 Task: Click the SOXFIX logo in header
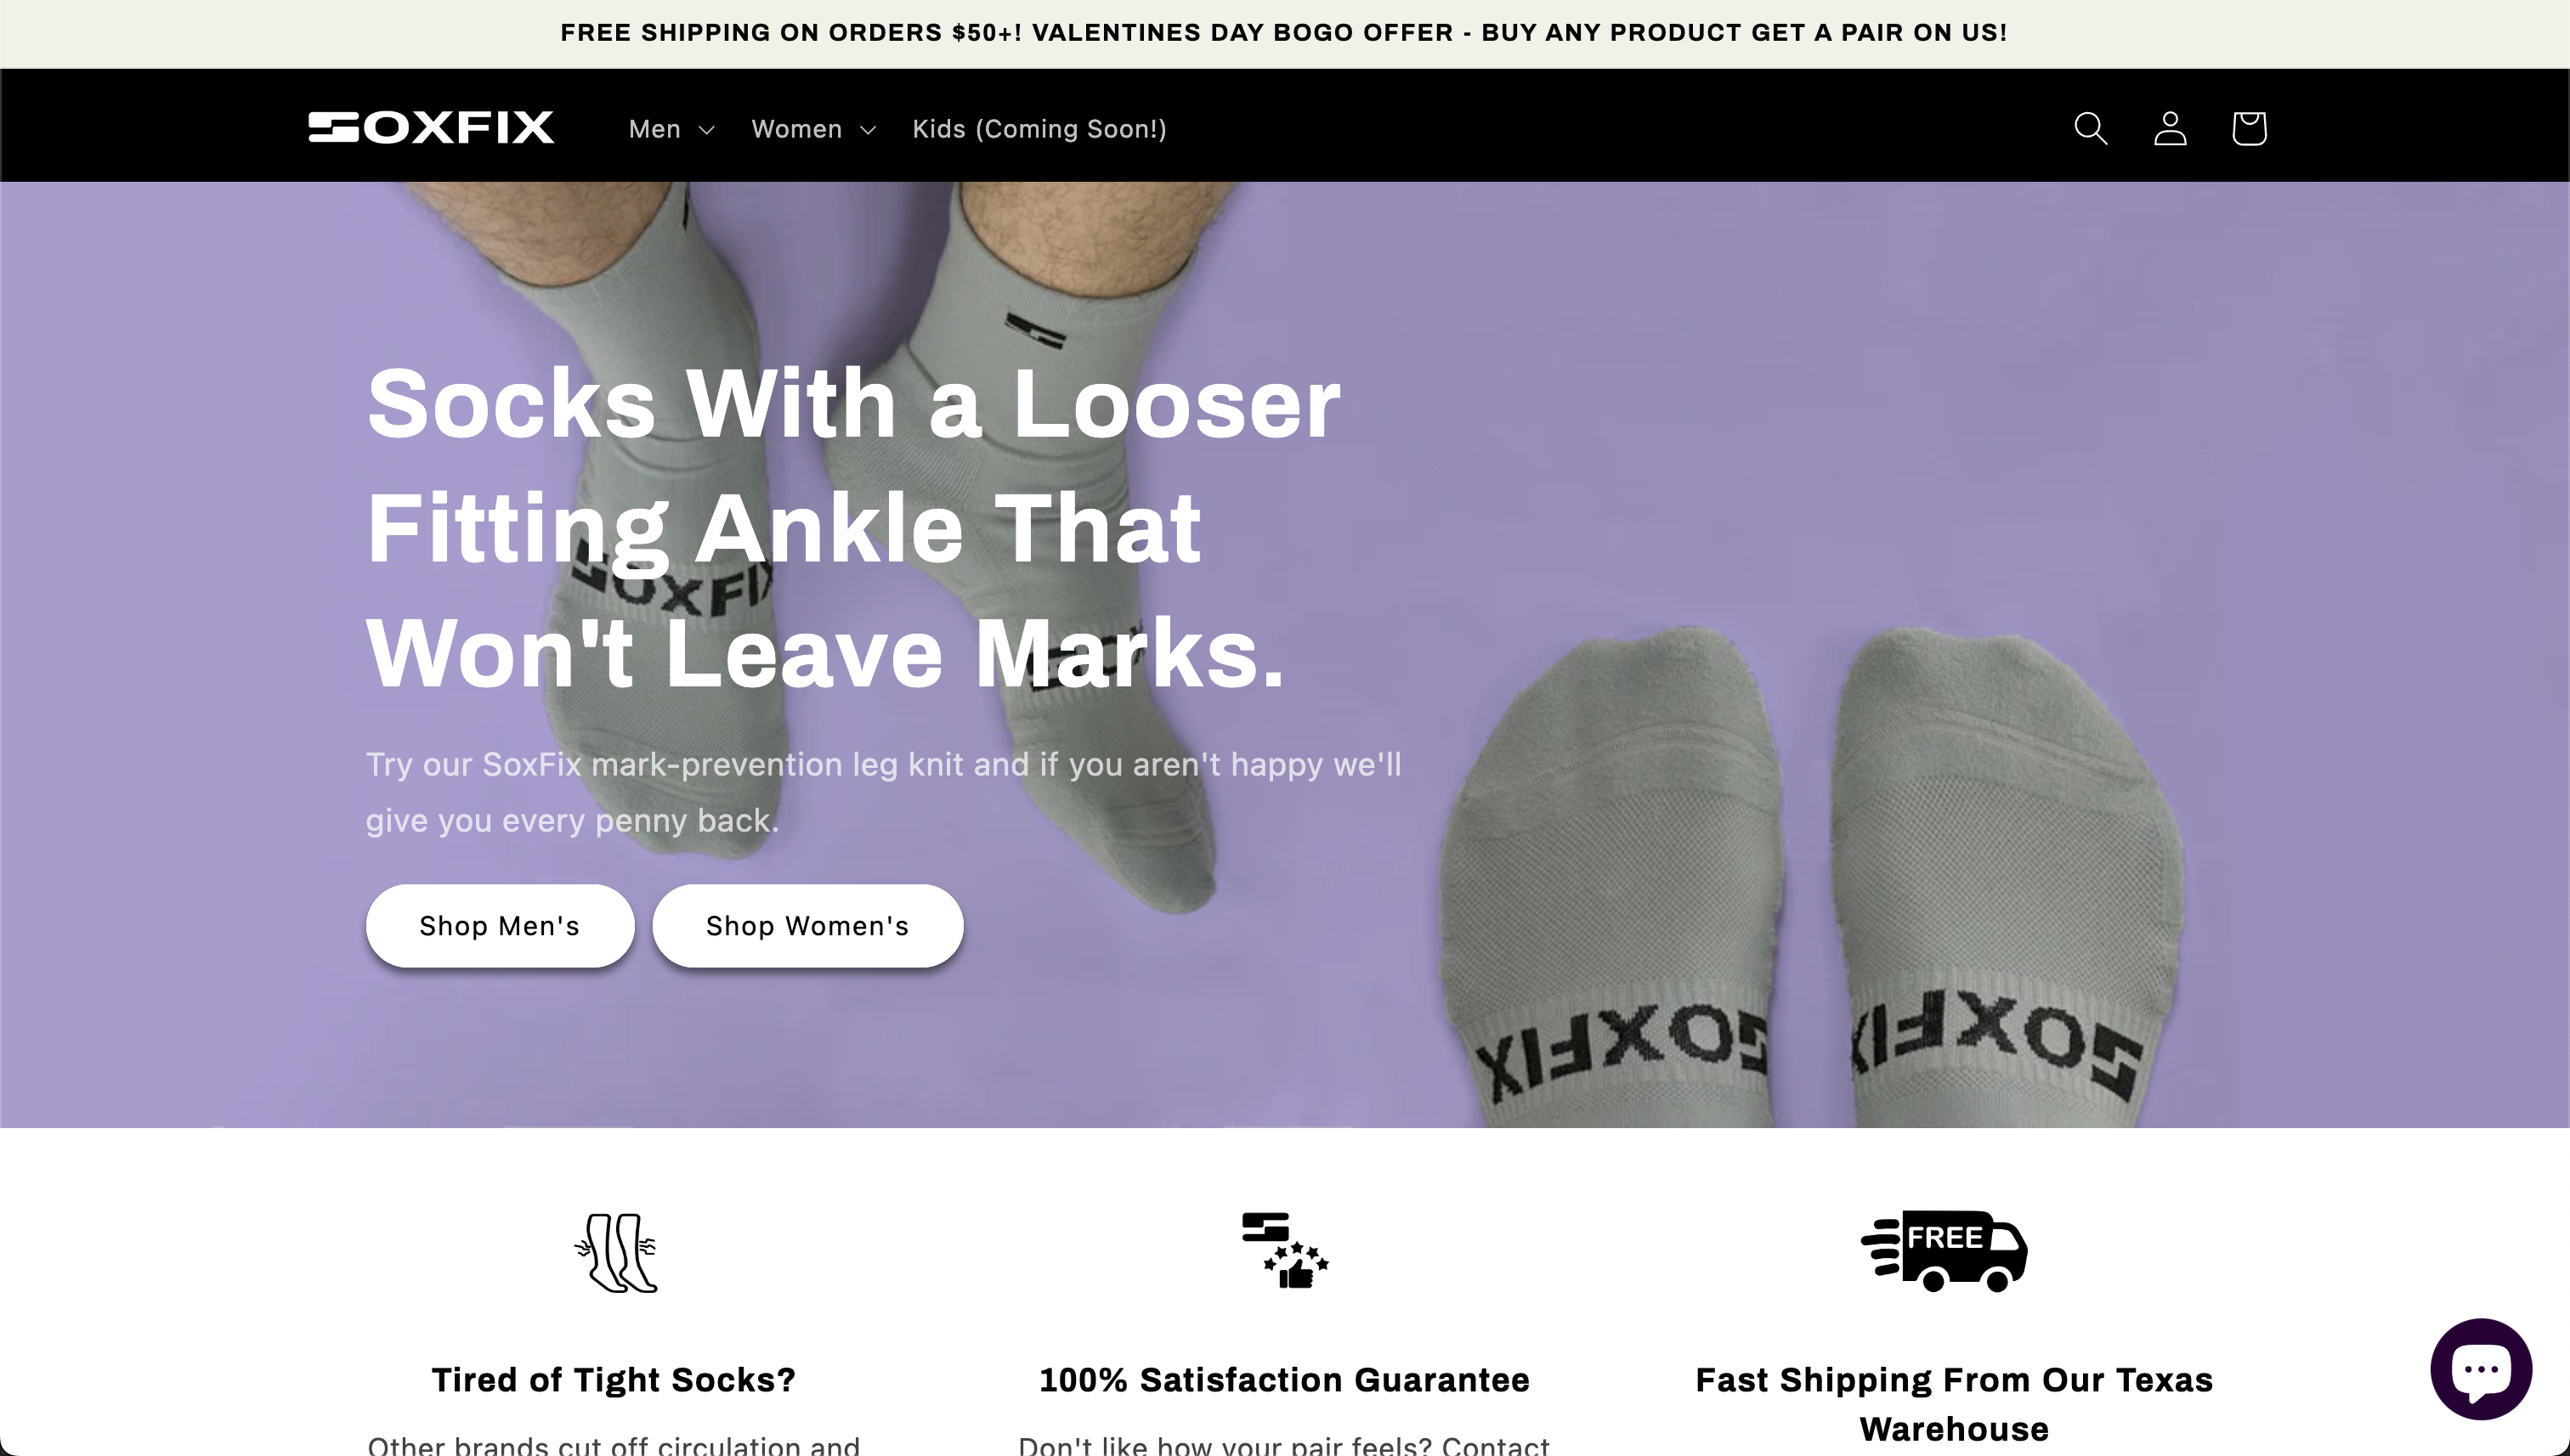pyautogui.click(x=431, y=127)
